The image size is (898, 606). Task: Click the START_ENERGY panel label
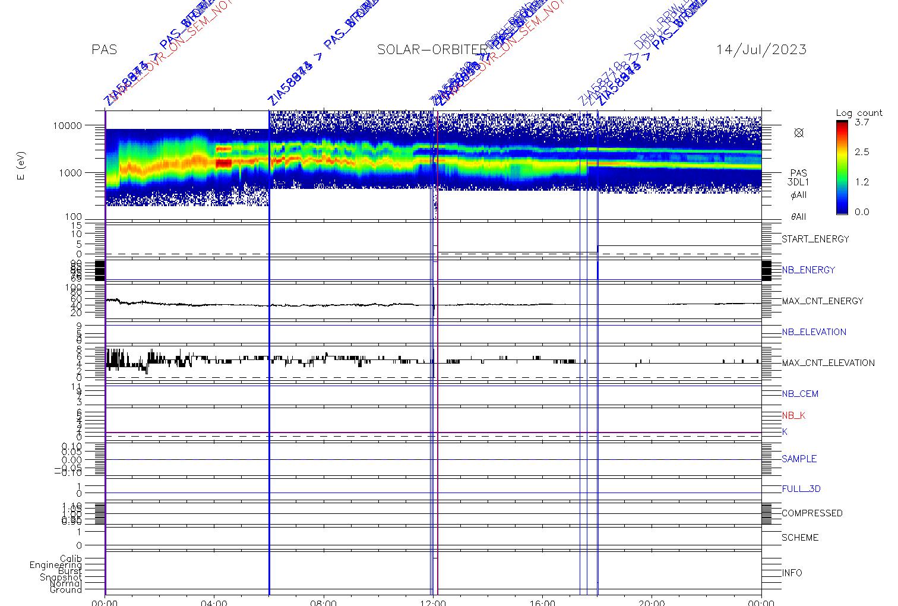coord(815,239)
